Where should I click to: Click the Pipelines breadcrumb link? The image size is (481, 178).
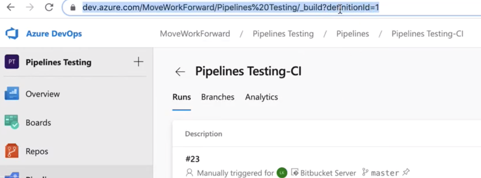[352, 34]
